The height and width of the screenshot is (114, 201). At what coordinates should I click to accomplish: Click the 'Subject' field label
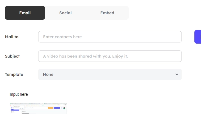click(12, 56)
